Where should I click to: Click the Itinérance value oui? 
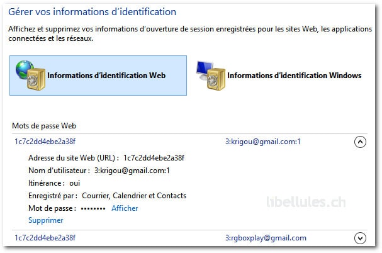pos(74,183)
